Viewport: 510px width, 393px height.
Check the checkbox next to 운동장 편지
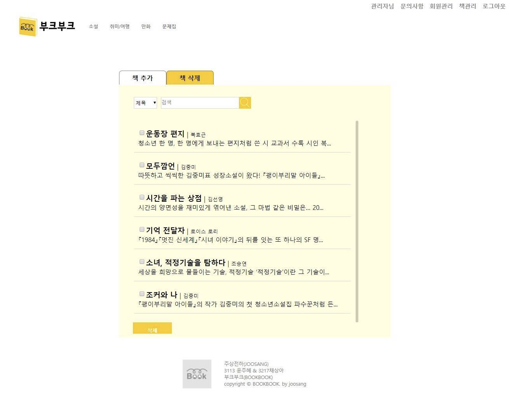point(142,132)
